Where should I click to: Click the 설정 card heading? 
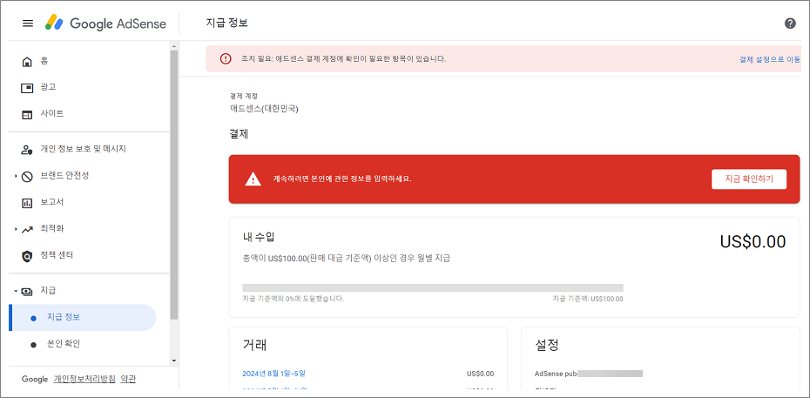(547, 345)
